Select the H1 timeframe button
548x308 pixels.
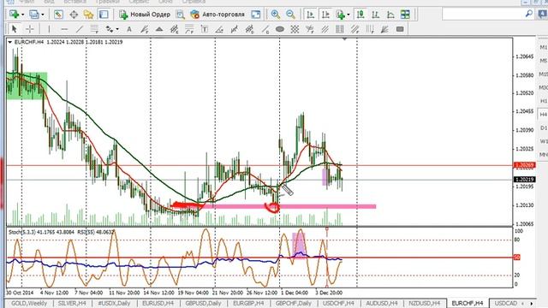tap(543, 101)
